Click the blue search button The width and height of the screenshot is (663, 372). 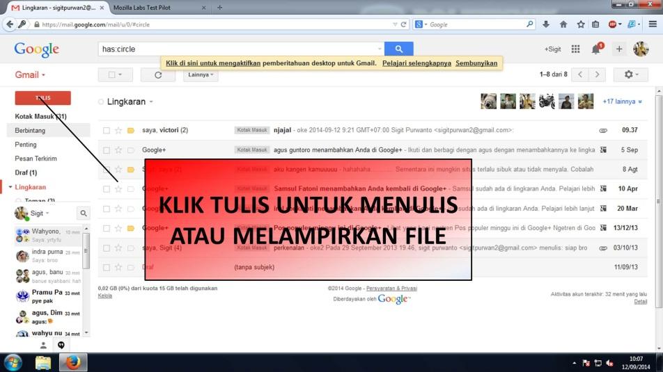[399, 49]
